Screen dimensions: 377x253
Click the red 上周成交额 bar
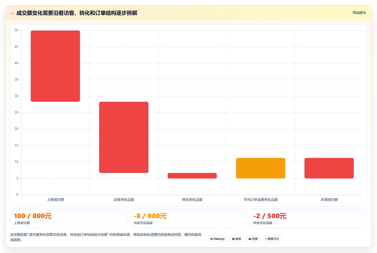point(55,66)
